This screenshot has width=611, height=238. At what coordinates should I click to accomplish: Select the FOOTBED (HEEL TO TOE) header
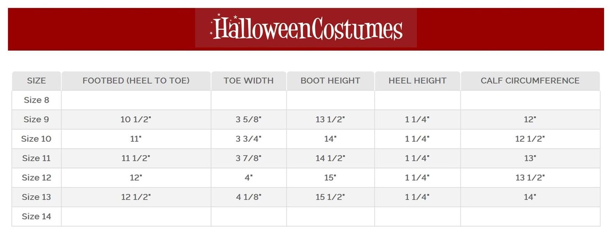[x=136, y=81]
